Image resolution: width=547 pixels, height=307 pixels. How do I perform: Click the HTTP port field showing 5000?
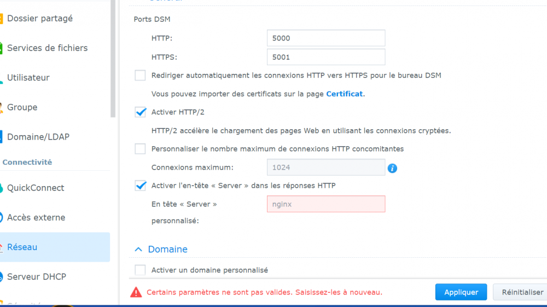(326, 38)
